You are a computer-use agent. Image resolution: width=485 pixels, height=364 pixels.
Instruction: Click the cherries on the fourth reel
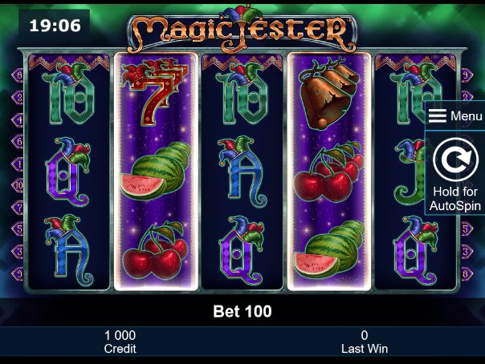328,172
